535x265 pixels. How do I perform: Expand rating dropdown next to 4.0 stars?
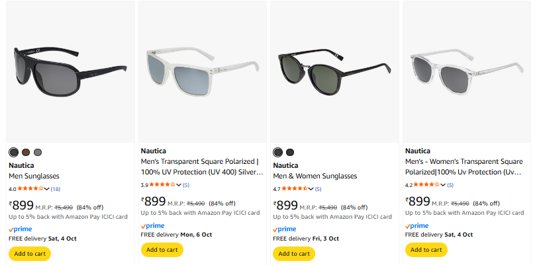(47, 189)
